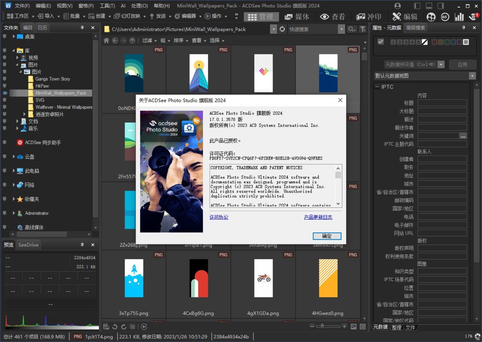Go to the home folder icon
Viewport: 482px width, 342px height.
[x=106, y=40]
